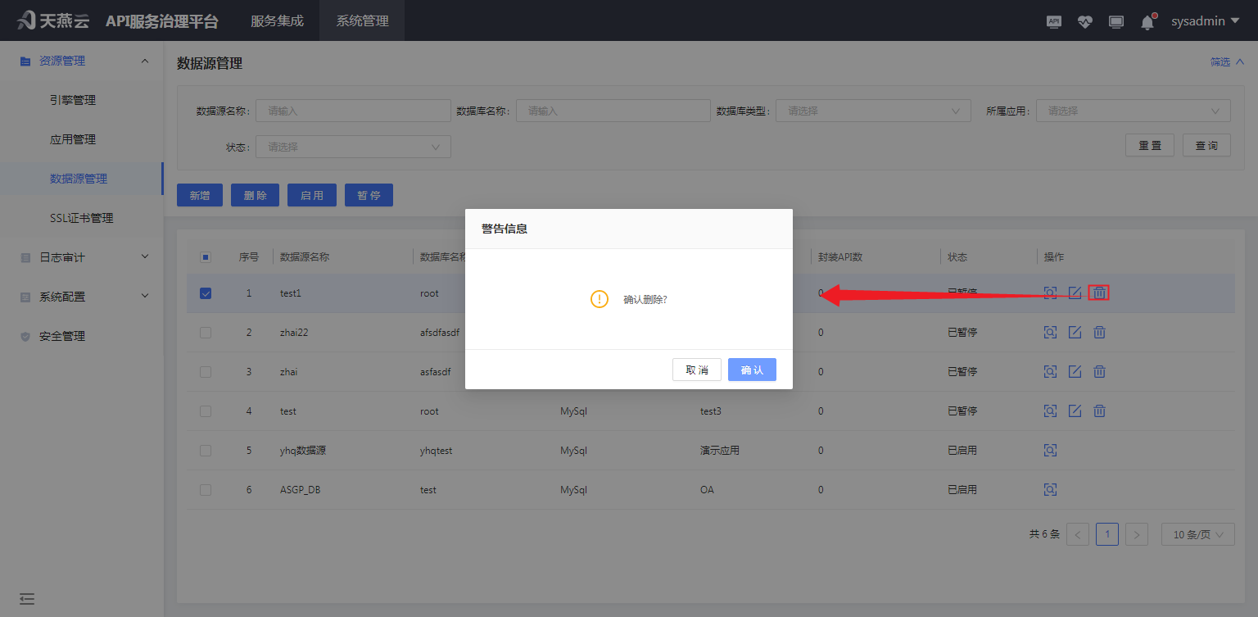This screenshot has height=617, width=1258.
Task: Open the 10 条/页 page size dropdown
Action: [x=1197, y=534]
